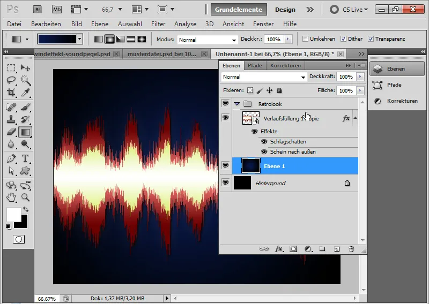Choose diamond gradient style

[142, 39]
